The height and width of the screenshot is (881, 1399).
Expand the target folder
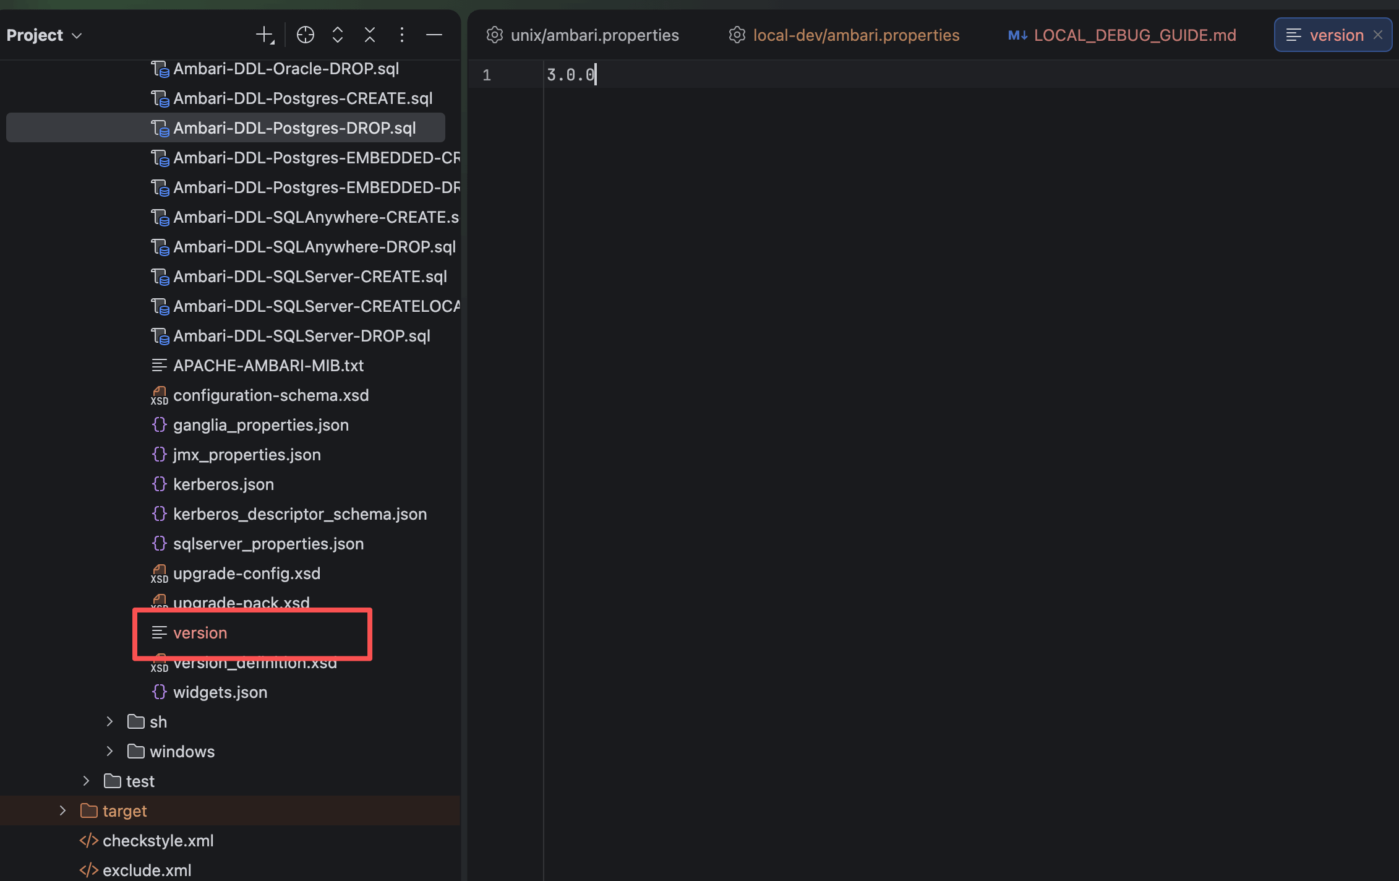coord(62,811)
